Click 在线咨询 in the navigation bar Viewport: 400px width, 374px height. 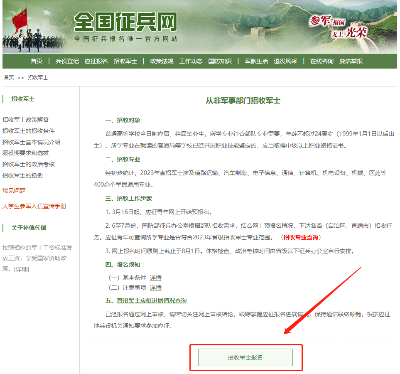tap(321, 61)
